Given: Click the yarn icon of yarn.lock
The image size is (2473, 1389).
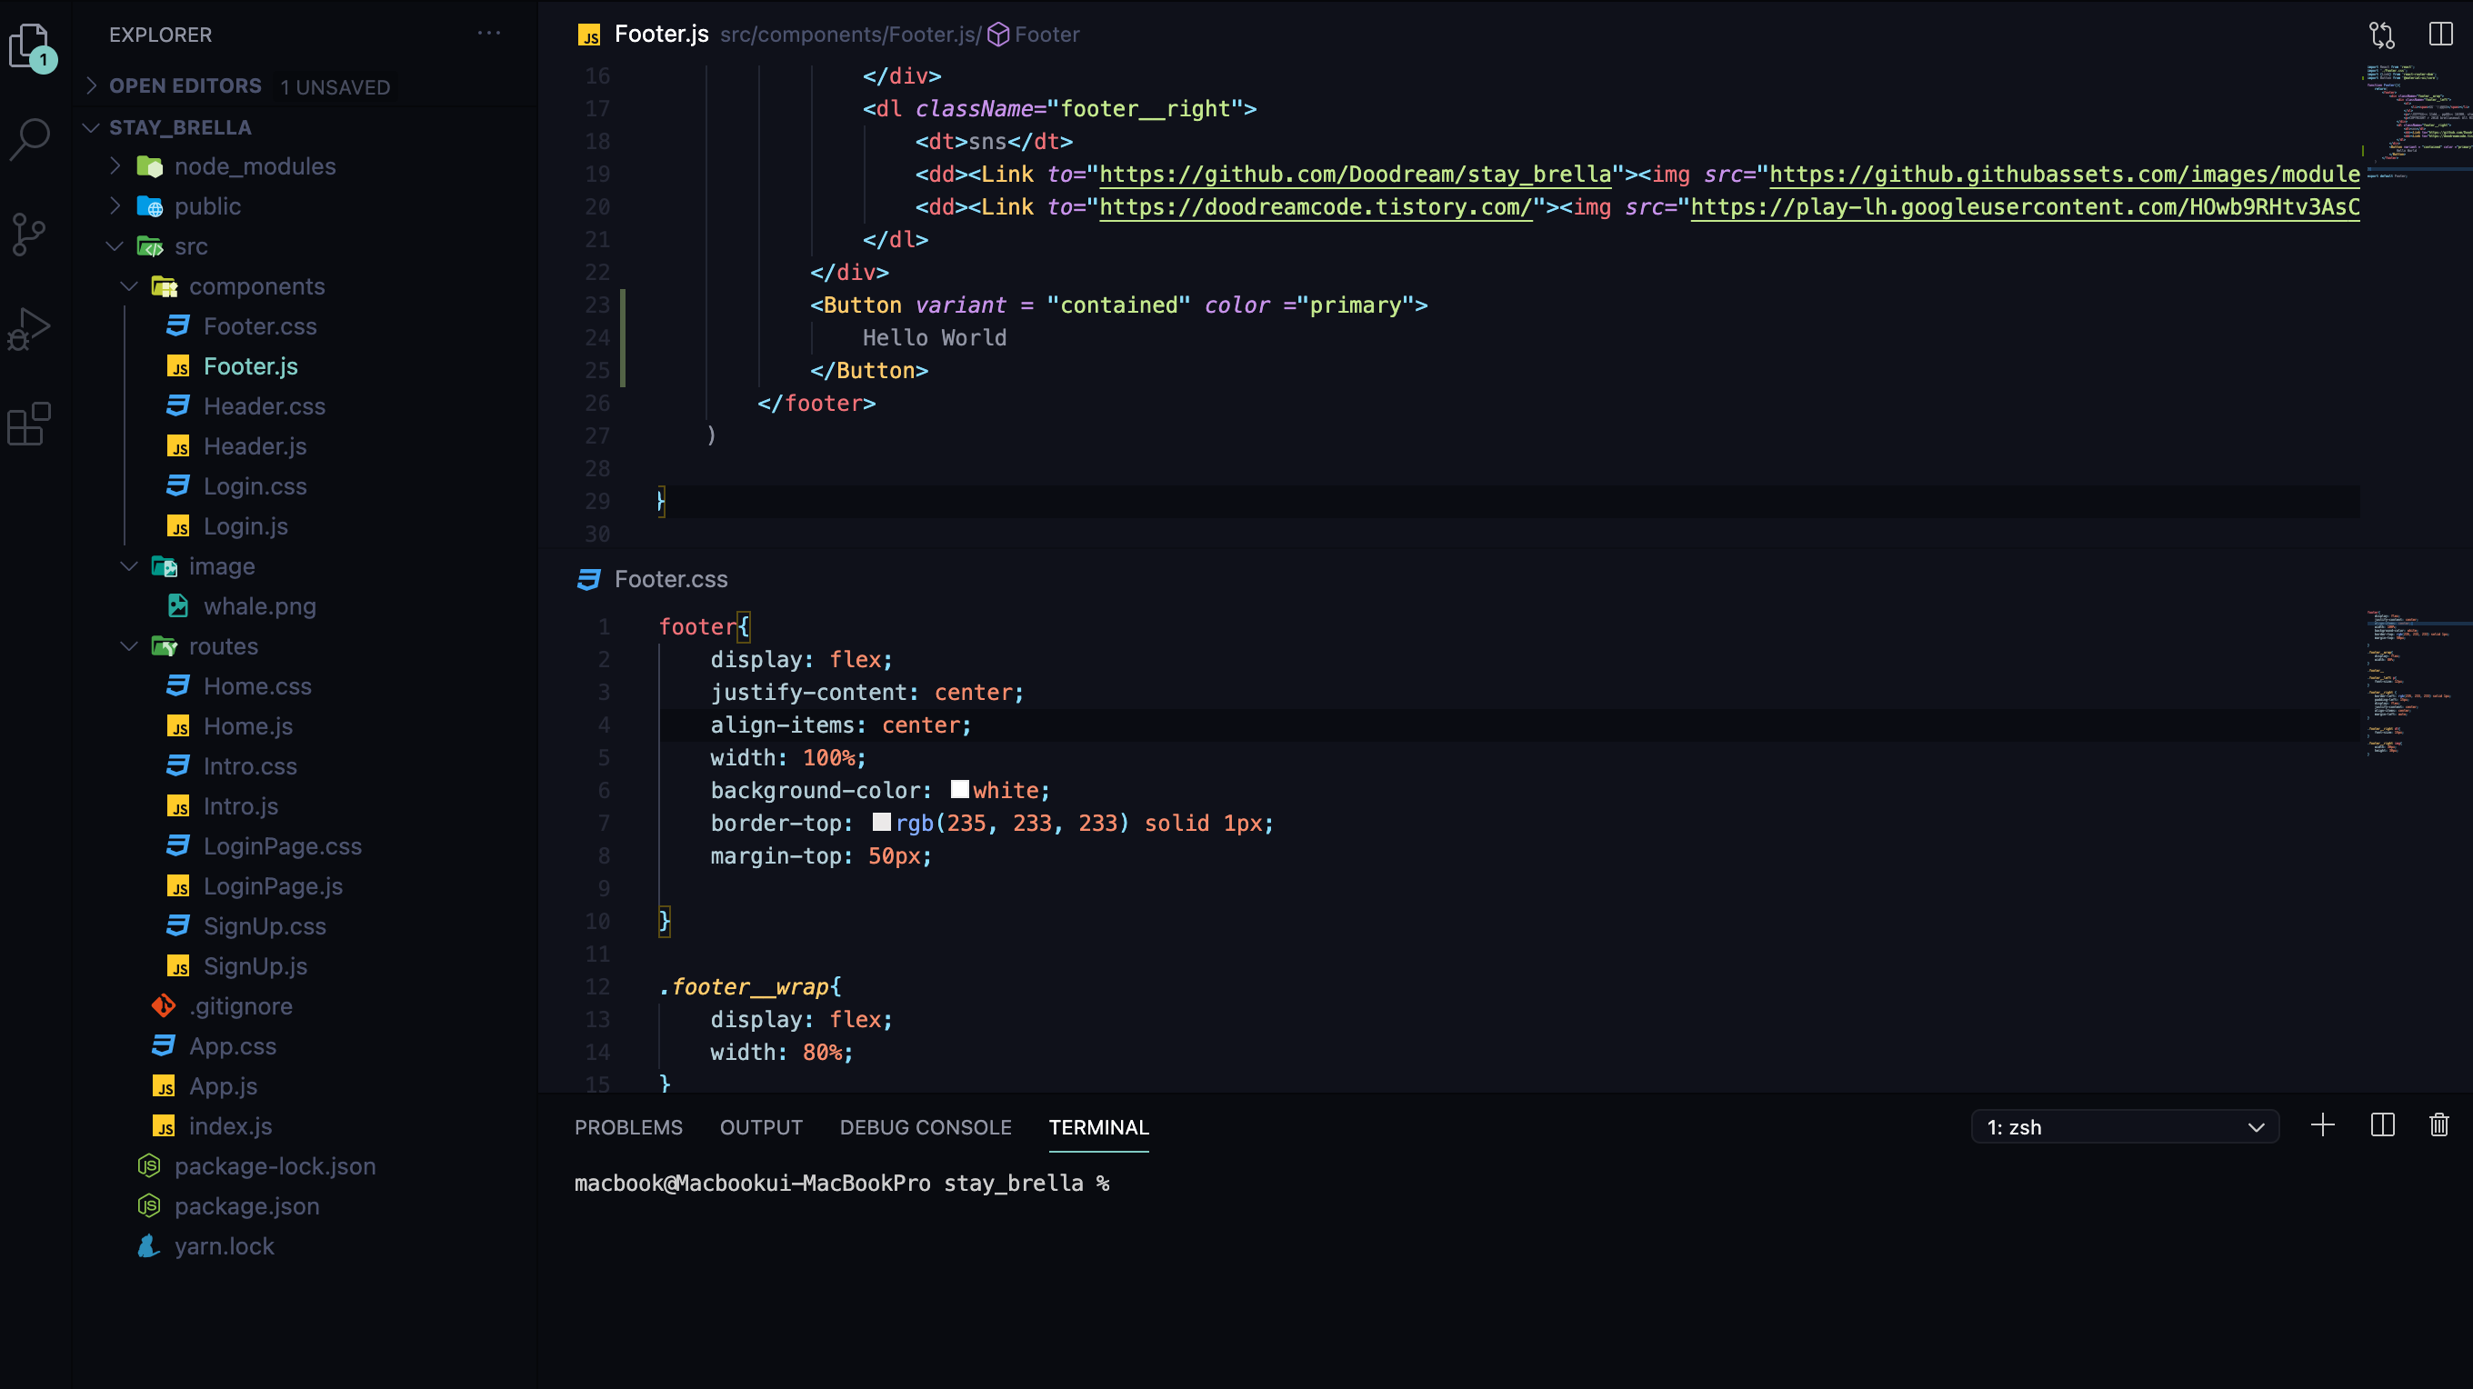Looking at the screenshot, I should (148, 1246).
